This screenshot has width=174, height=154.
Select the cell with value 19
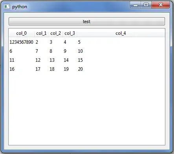[x=70, y=69]
